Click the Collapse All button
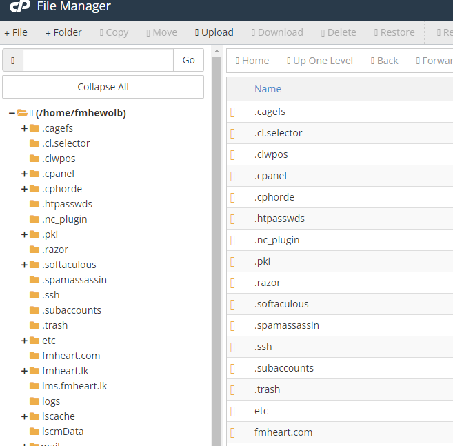The width and height of the screenshot is (453, 446). [x=103, y=87]
